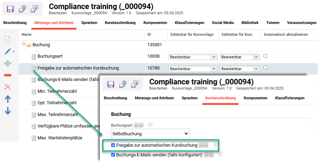Screen dimensions: 318x164
Task: Move item up with blue arrow
Action: click(8, 99)
